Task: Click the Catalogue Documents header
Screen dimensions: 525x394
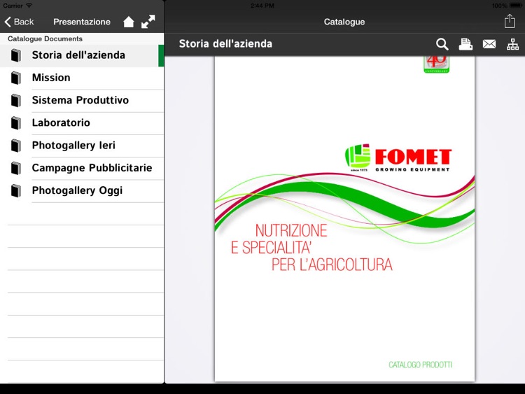Action: pos(45,38)
